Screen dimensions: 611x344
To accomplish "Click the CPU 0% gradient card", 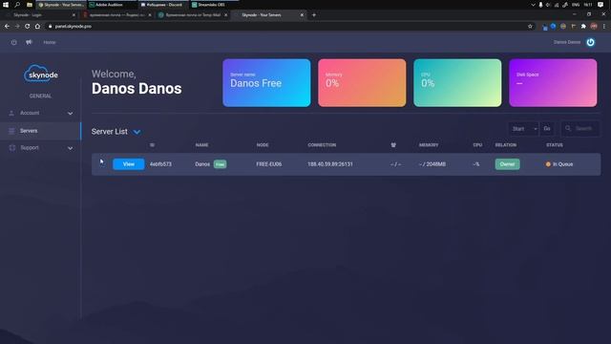I will [x=457, y=83].
